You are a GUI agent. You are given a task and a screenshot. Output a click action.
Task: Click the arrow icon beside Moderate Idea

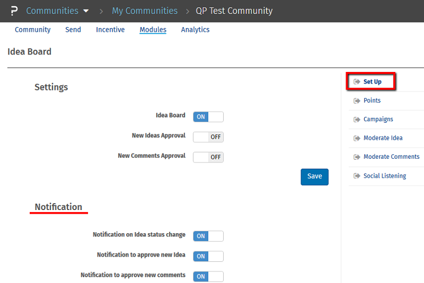[357, 138]
